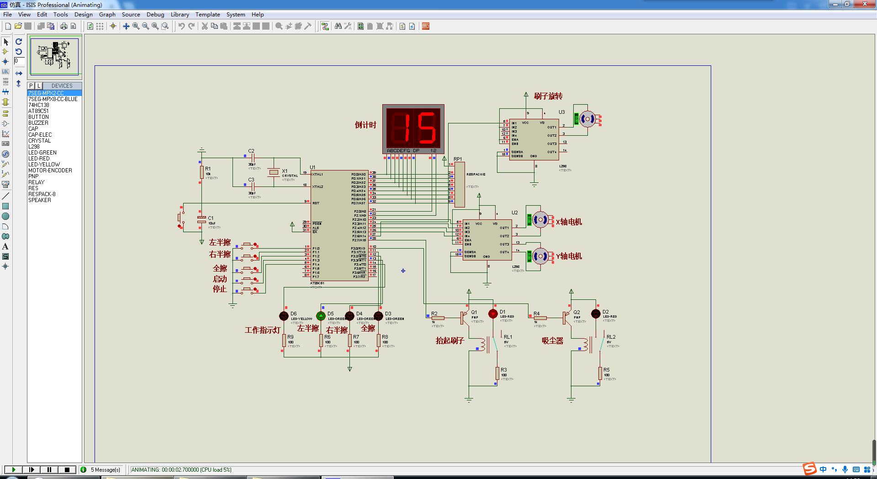Click the Bill of Materials icon
The width and height of the screenshot is (877, 479).
pyautogui.click(x=402, y=26)
